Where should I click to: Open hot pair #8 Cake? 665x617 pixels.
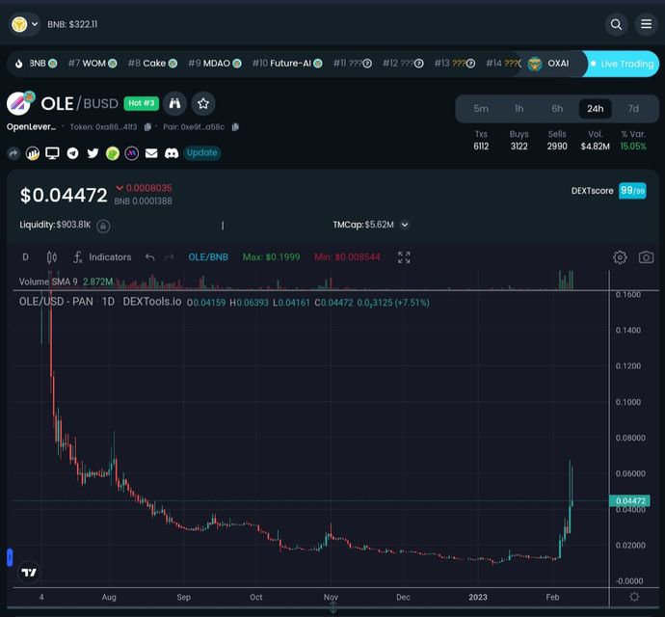152,64
